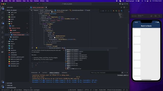
Task: Open Explorer views ellipsis menu
Action: [27, 7]
